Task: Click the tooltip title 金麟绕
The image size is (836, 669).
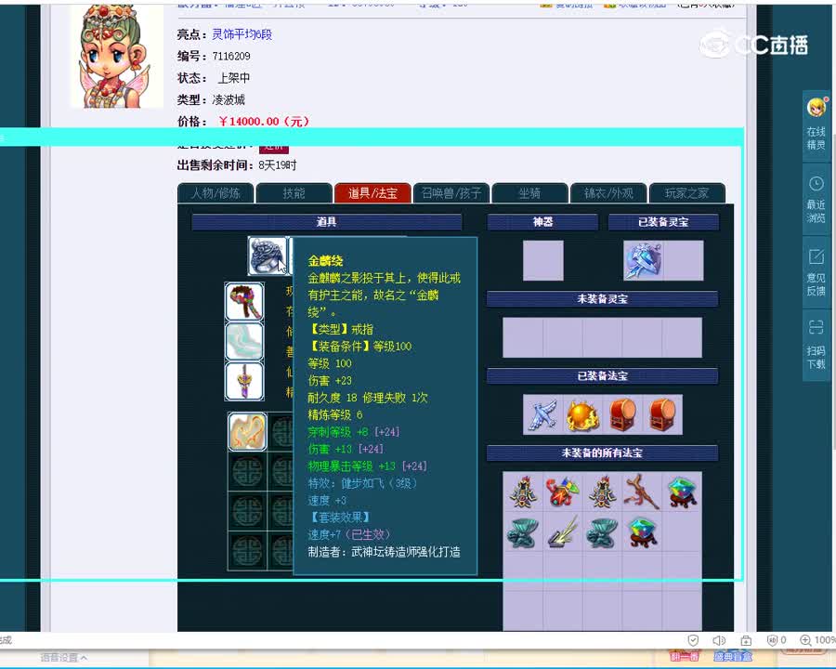Action: click(325, 261)
